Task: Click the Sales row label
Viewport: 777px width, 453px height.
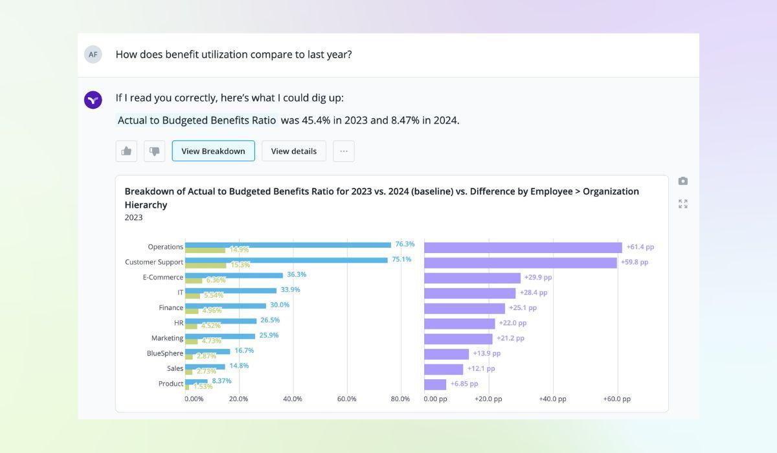Action: [x=175, y=368]
